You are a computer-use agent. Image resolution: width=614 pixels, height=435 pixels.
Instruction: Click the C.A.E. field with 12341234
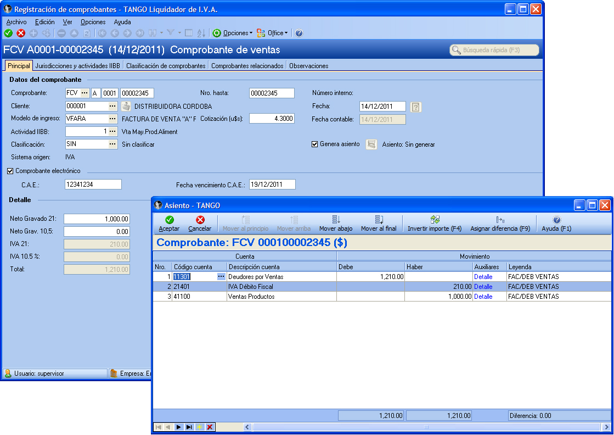(x=93, y=185)
